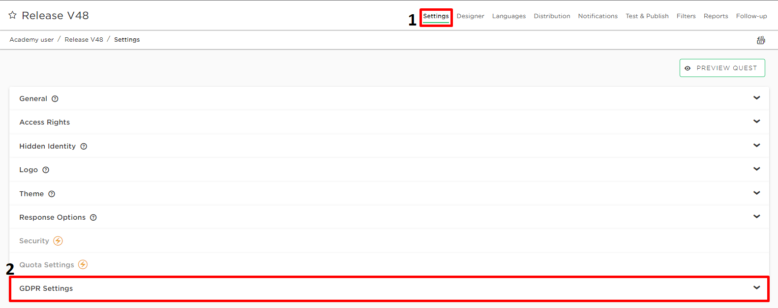
Task: Click the lightning badge beside Quota Settings
Action: coord(83,265)
